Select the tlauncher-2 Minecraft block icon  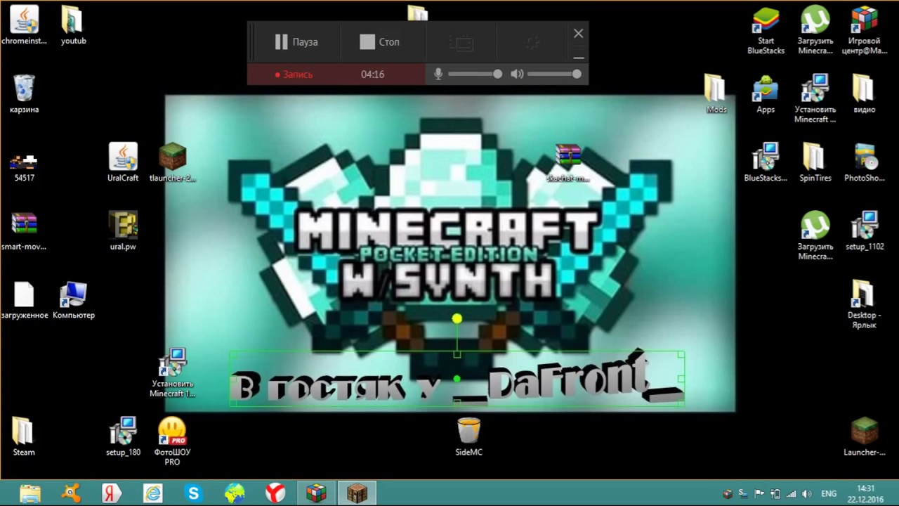172,162
